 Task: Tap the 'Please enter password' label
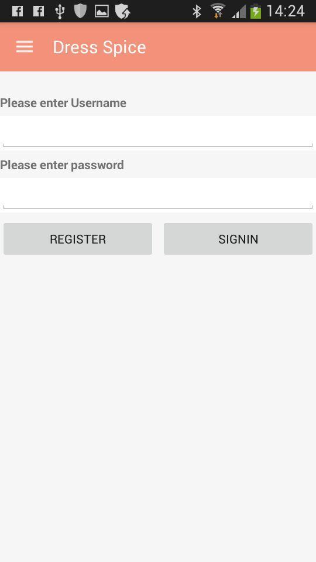click(62, 165)
